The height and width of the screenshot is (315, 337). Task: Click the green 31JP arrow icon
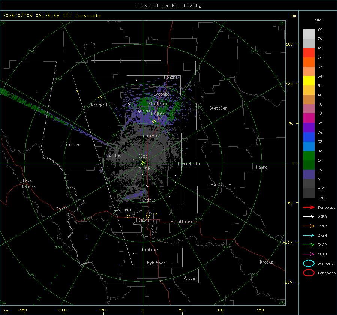[309, 245]
